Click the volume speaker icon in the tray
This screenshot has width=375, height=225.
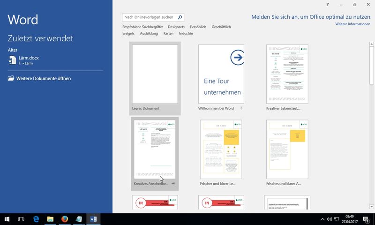[330, 219]
